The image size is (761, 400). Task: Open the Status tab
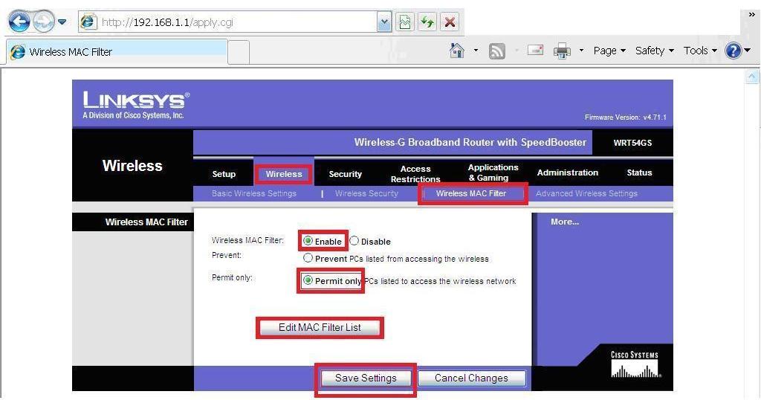point(639,172)
